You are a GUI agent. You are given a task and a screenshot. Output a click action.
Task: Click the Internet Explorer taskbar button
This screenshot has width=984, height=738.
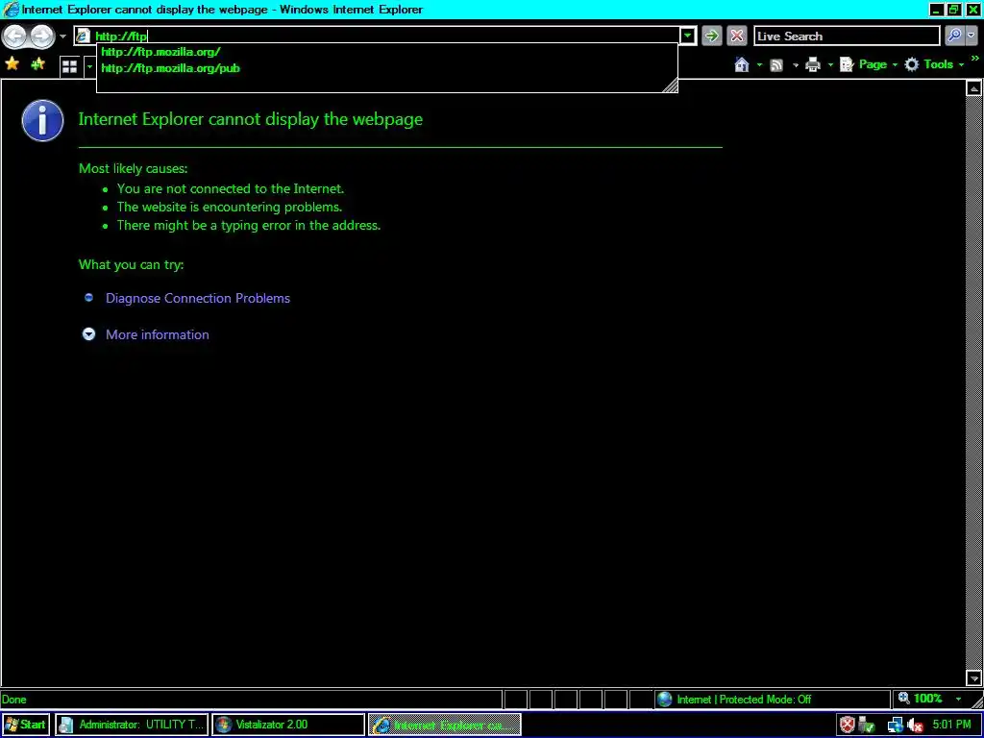coord(444,725)
